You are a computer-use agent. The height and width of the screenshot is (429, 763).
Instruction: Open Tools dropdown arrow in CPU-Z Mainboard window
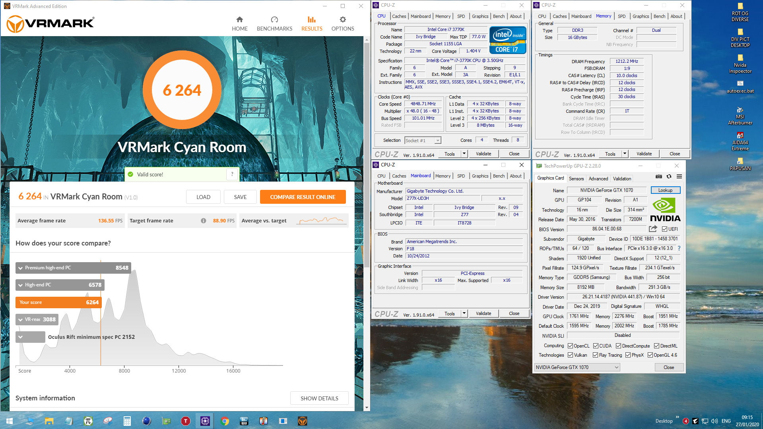(x=464, y=313)
